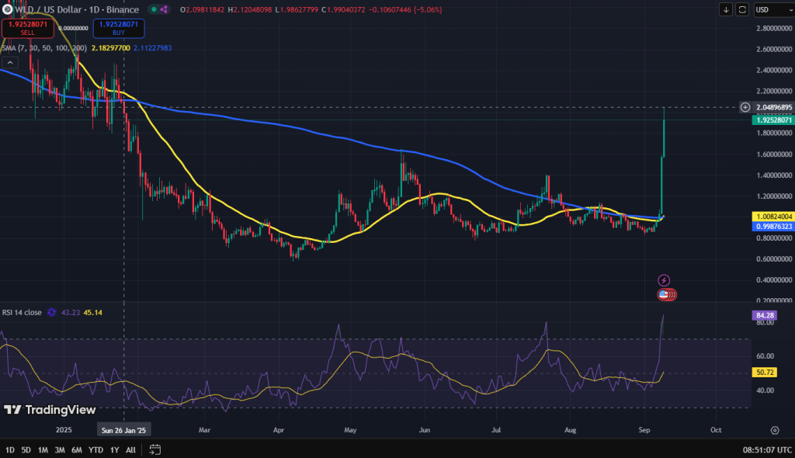Open chart settings via the gear icon
This screenshot has width=795, height=458.
point(774,430)
